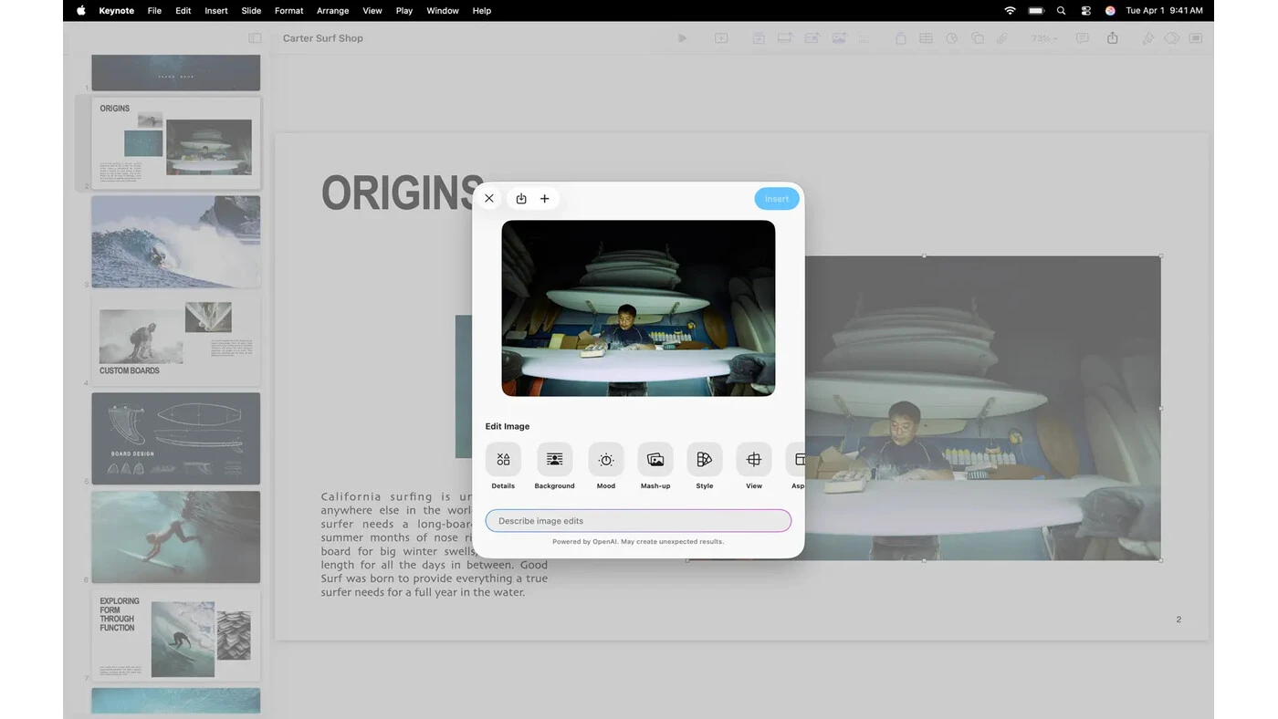Open the Format menu
Image resolution: width=1278 pixels, height=719 pixels.
tap(288, 11)
